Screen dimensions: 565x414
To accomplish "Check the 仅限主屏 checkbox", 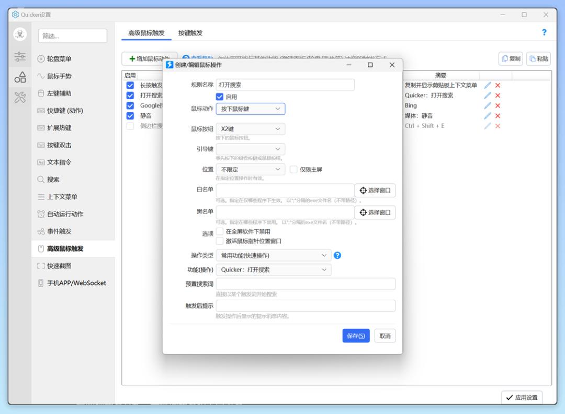I will coord(293,170).
